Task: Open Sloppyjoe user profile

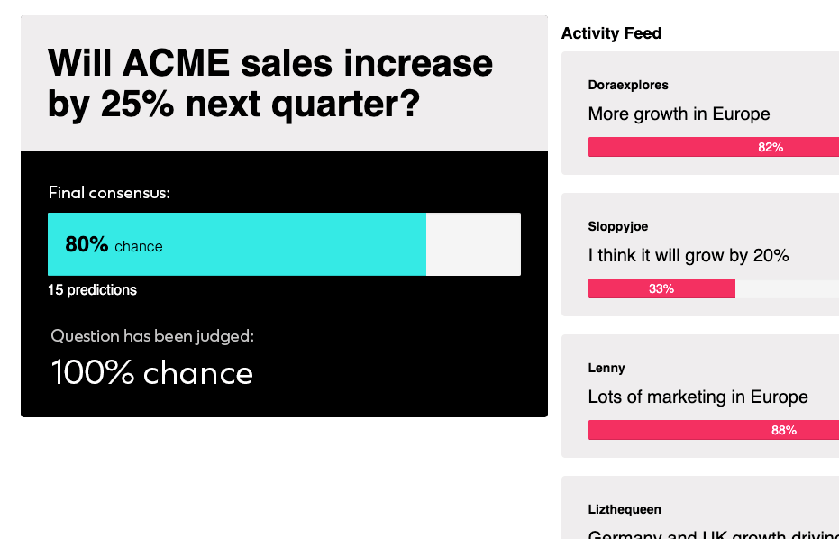Action: (x=618, y=226)
